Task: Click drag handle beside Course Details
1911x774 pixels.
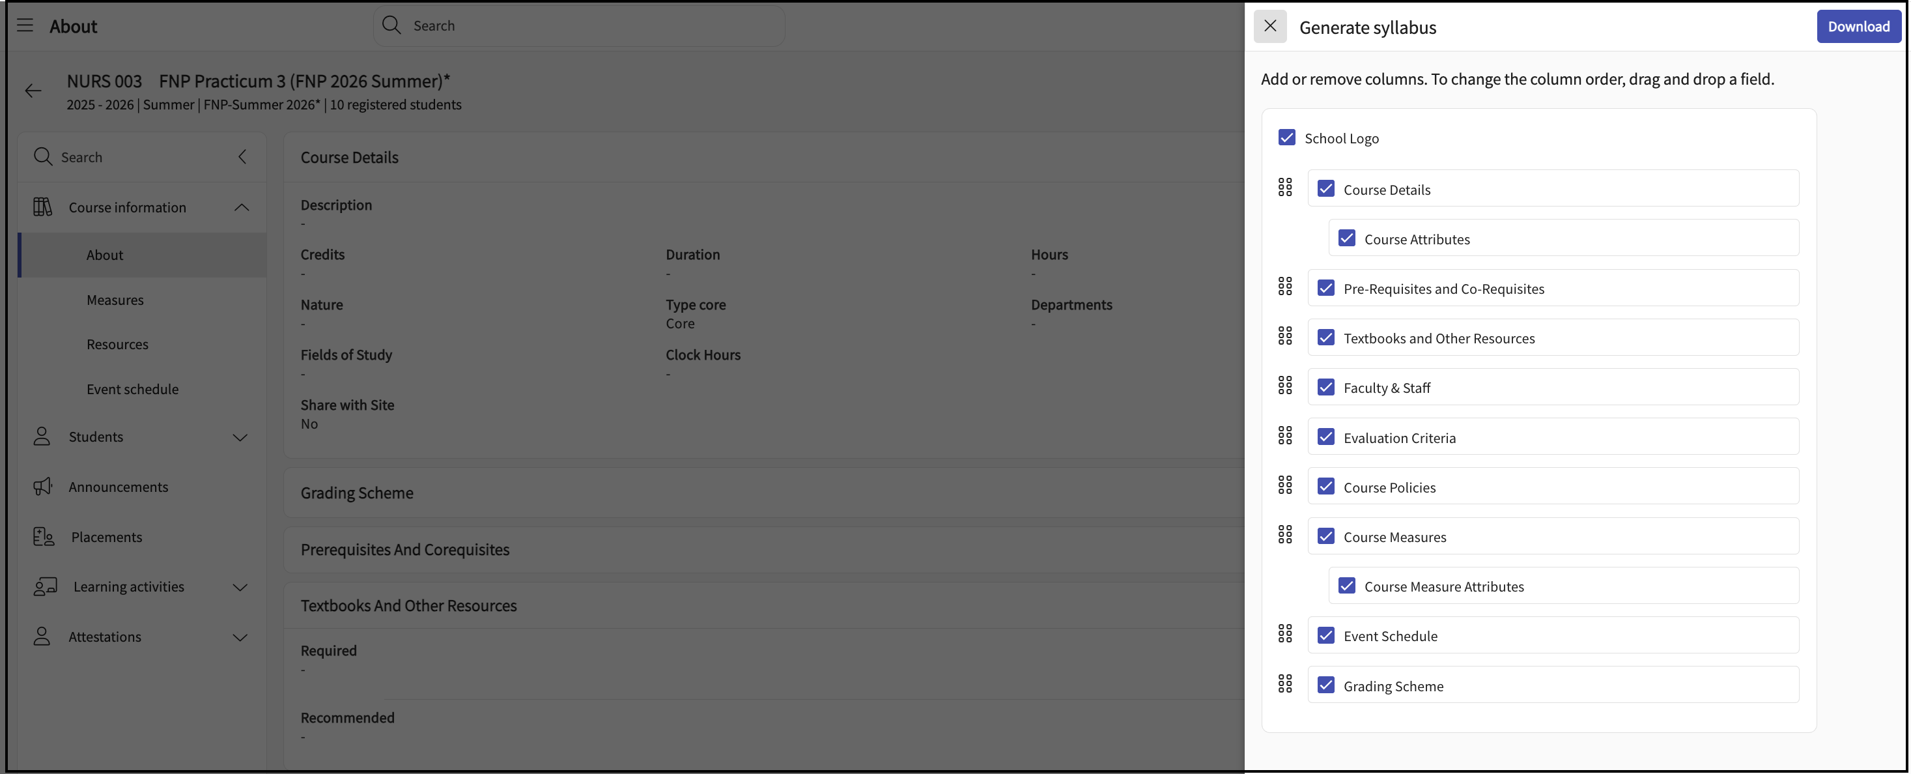Action: click(1285, 188)
